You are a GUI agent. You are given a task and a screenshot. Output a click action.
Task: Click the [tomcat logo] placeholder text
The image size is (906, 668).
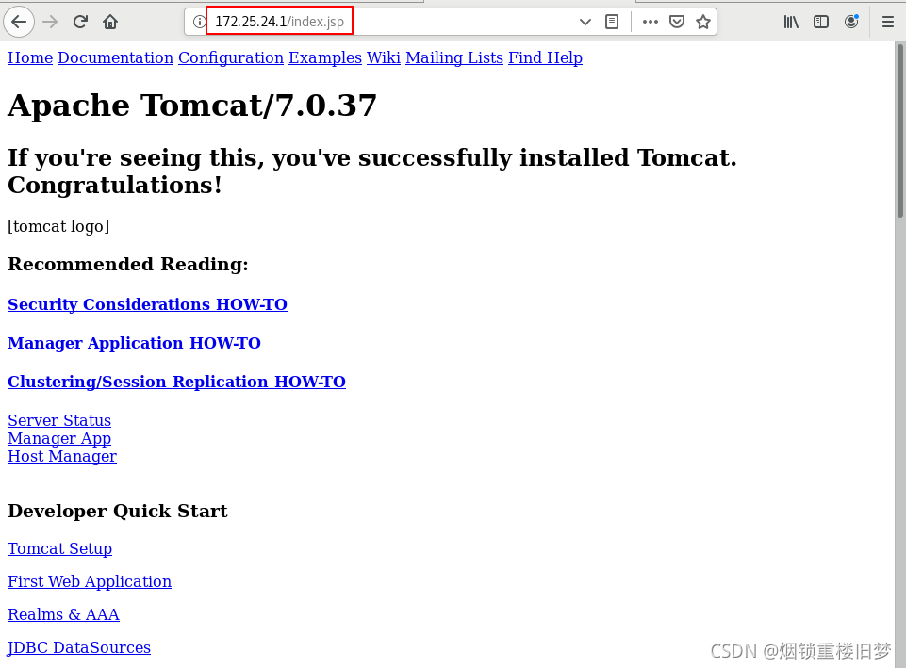click(x=58, y=226)
